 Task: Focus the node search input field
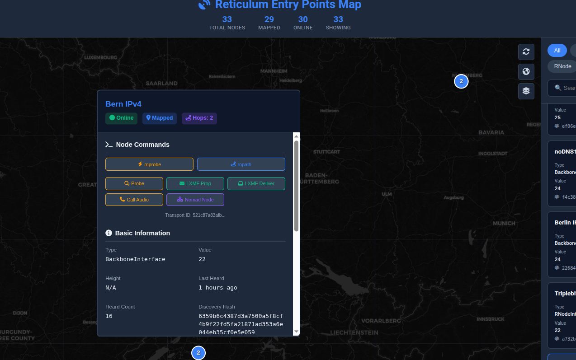pyautogui.click(x=562, y=88)
